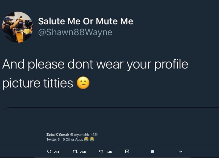Share the tweet via the envelope icon
219x158 pixels.
click(x=127, y=151)
